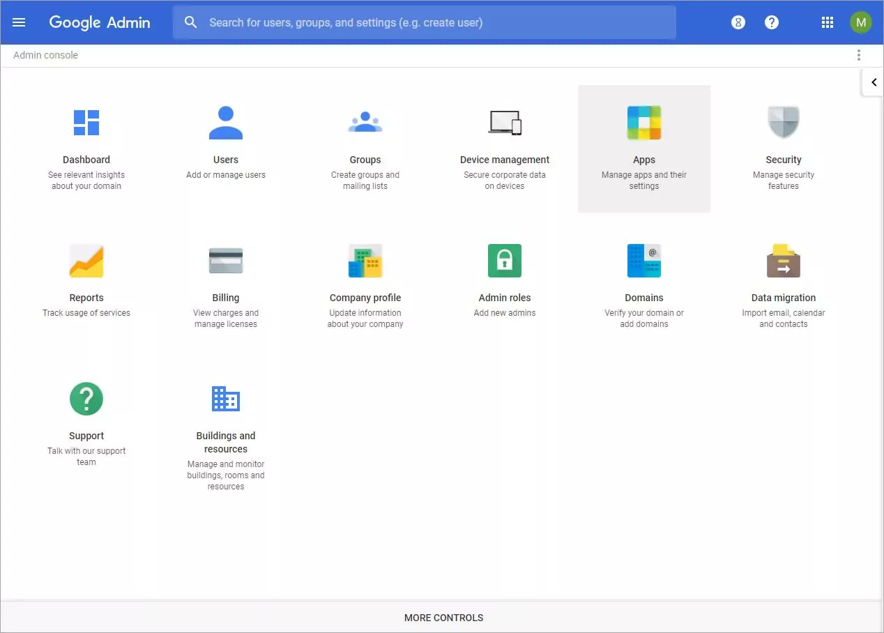This screenshot has height=633, width=884.
Task: Click 'Manage security features' description
Action: point(784,181)
